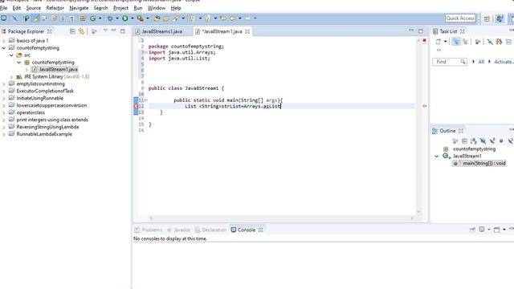Open the File menu
Screen dimensions: 514x289
(x=3, y=8)
